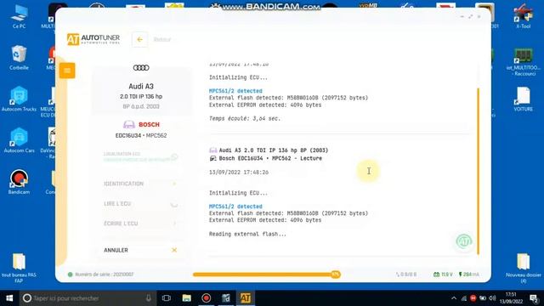
Task: Click the Retour label
Action: pyautogui.click(x=162, y=40)
